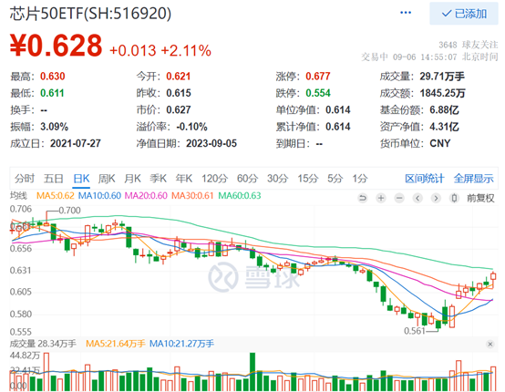Click the 昨收 value 0.615
Image resolution: width=505 pixels, height=392 pixels.
tap(179, 93)
